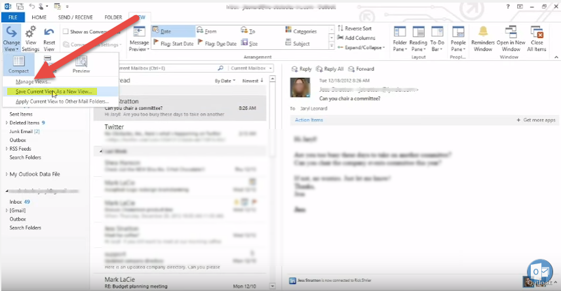Arrange messages by Size
The width and height of the screenshot is (561, 291).
tap(250, 43)
